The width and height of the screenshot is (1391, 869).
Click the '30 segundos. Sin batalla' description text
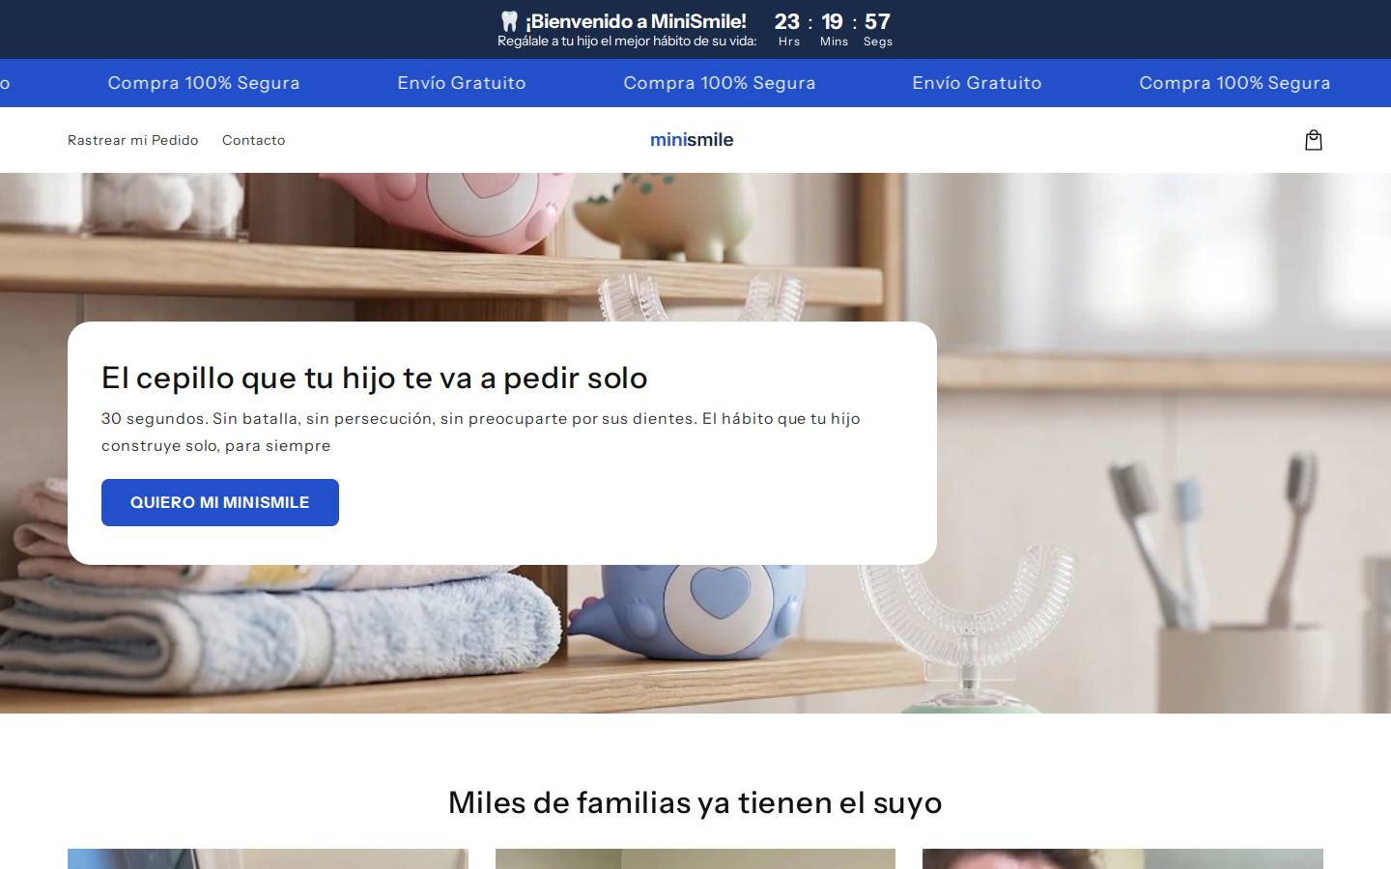click(481, 432)
